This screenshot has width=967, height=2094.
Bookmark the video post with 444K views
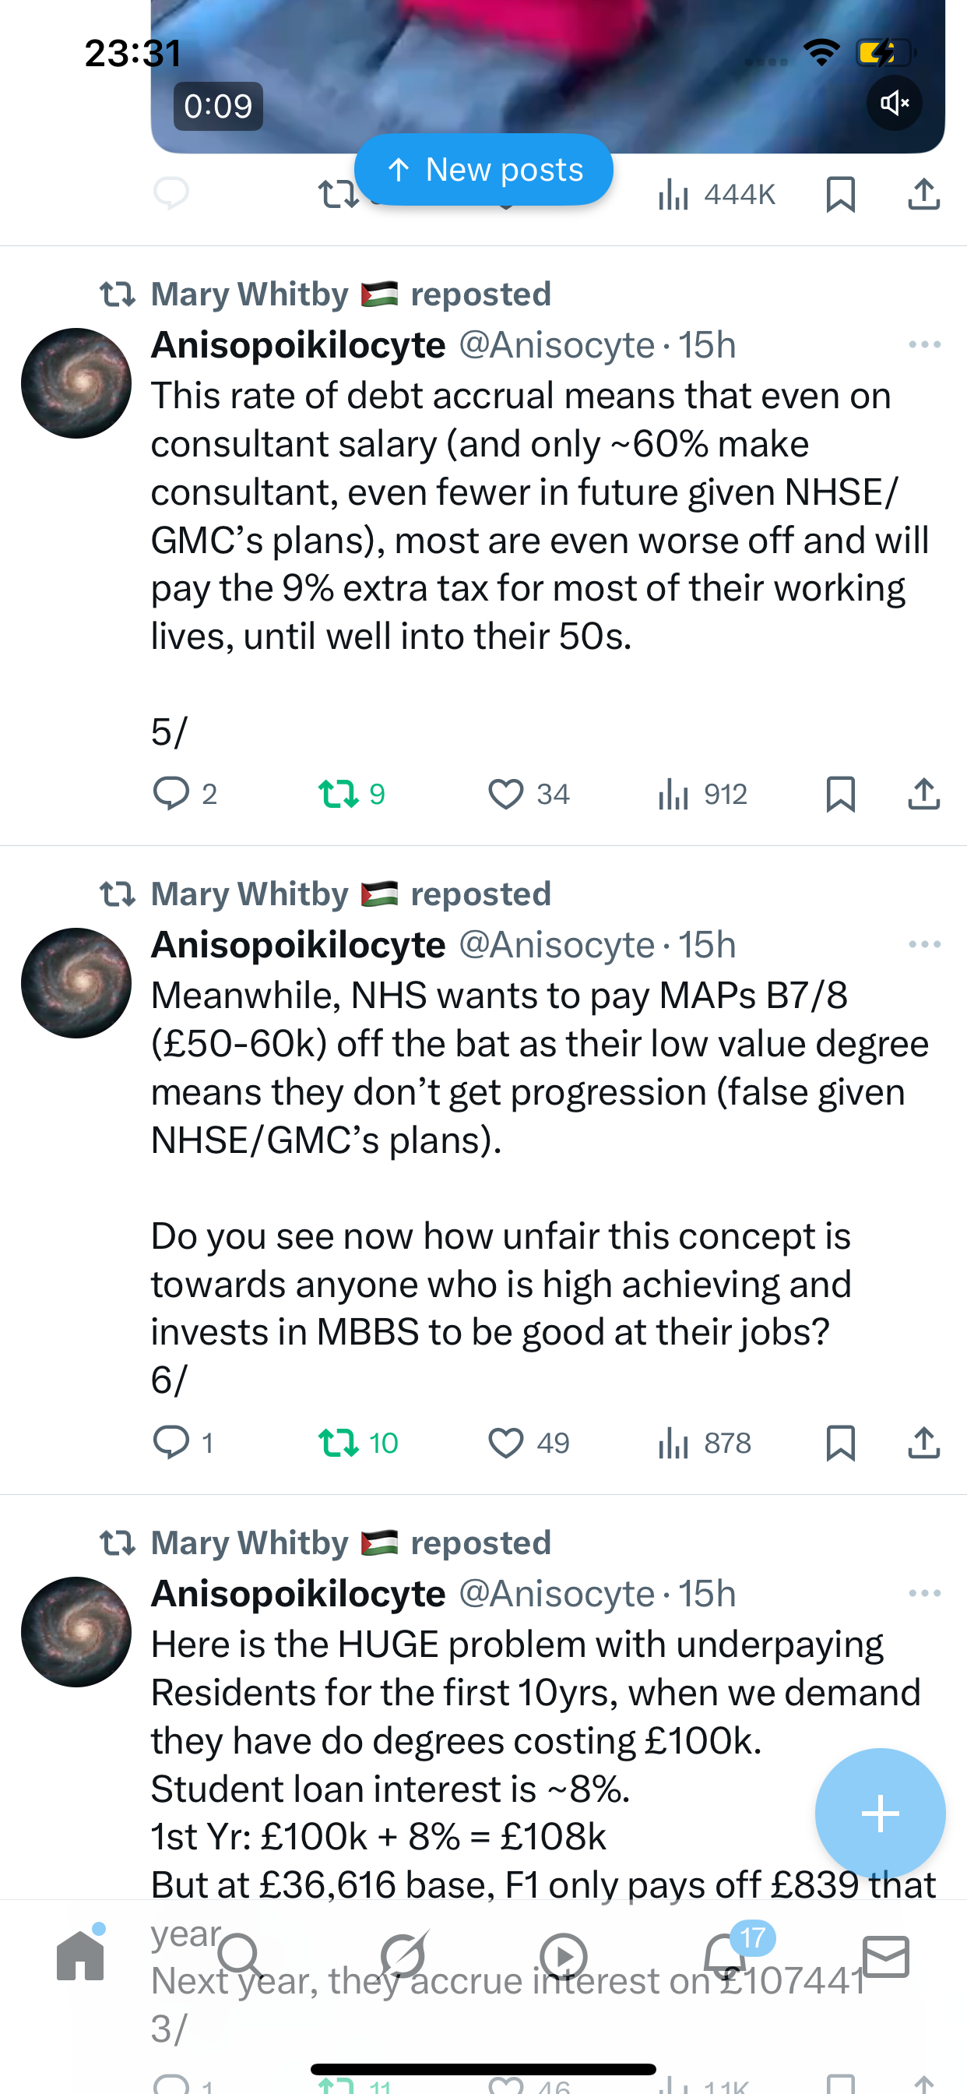(840, 194)
